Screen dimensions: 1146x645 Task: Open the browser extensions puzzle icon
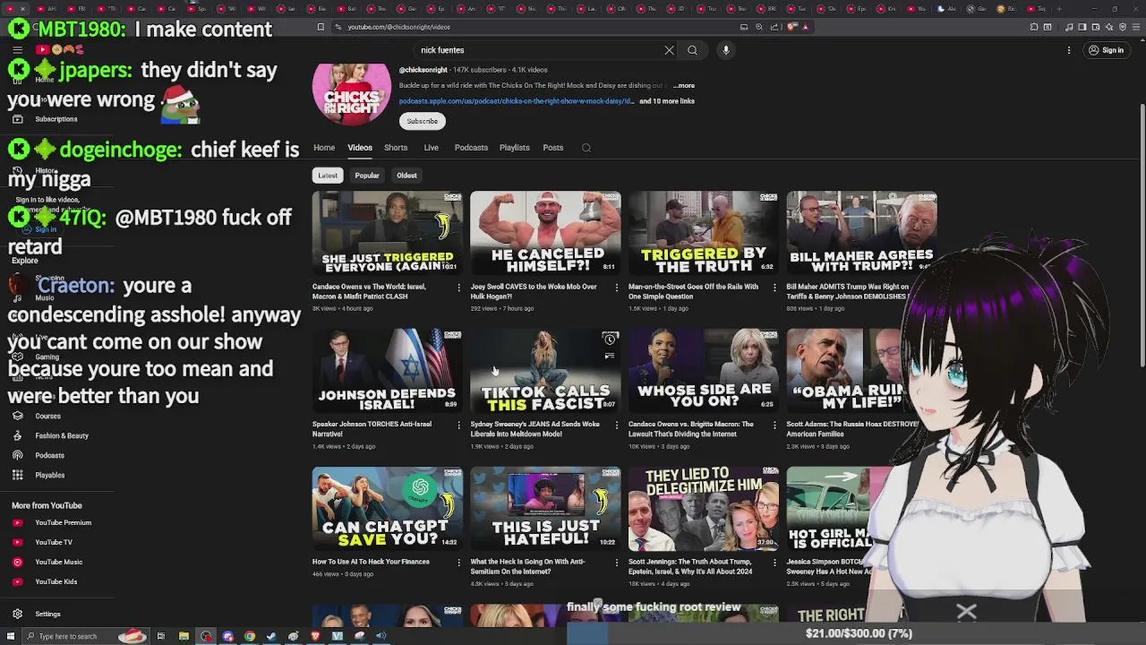1034,27
